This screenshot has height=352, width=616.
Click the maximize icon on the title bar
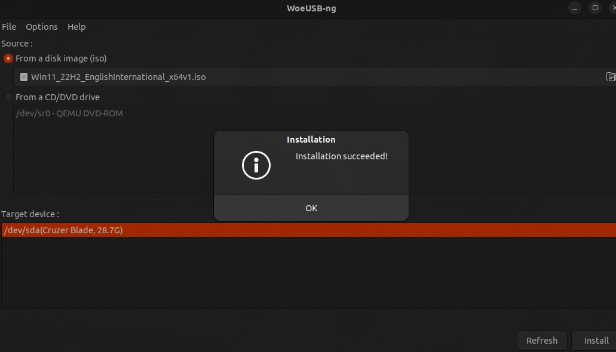(594, 8)
